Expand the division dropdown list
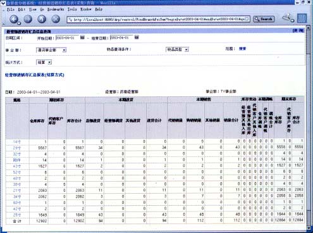313x233 pixels. tap(51, 50)
